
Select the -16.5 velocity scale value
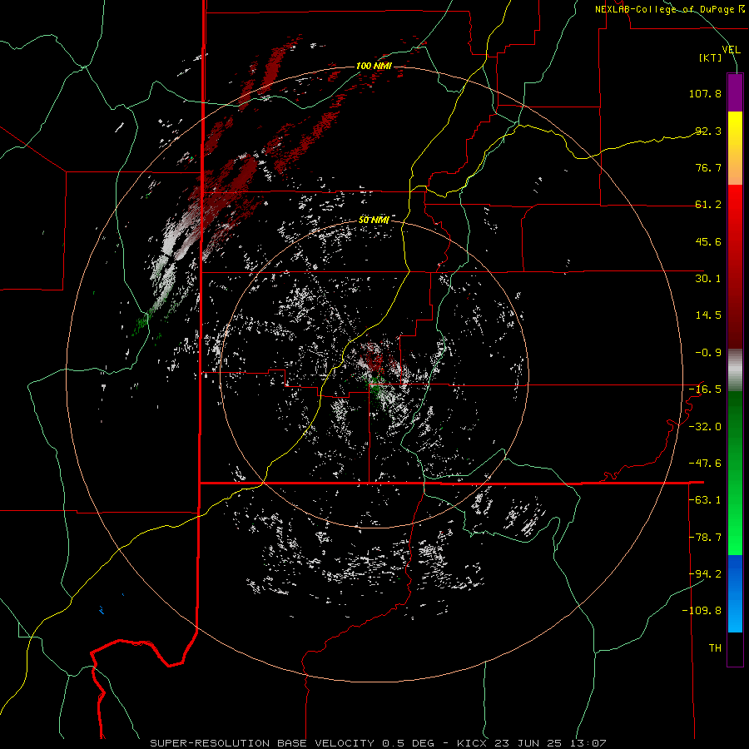[x=705, y=389]
